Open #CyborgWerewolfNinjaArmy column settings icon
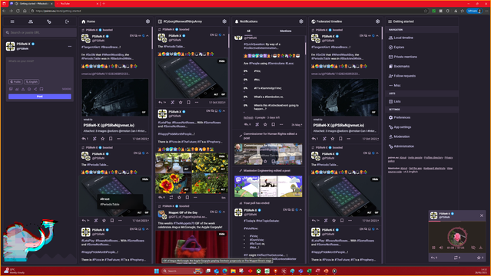Image resolution: width=491 pixels, height=276 pixels. tap(224, 21)
